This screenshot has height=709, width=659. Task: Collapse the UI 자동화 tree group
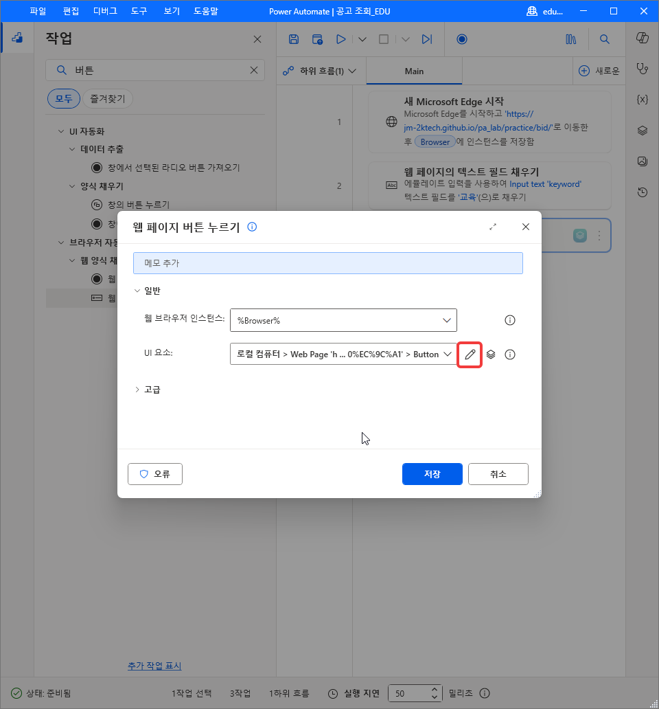coord(61,131)
